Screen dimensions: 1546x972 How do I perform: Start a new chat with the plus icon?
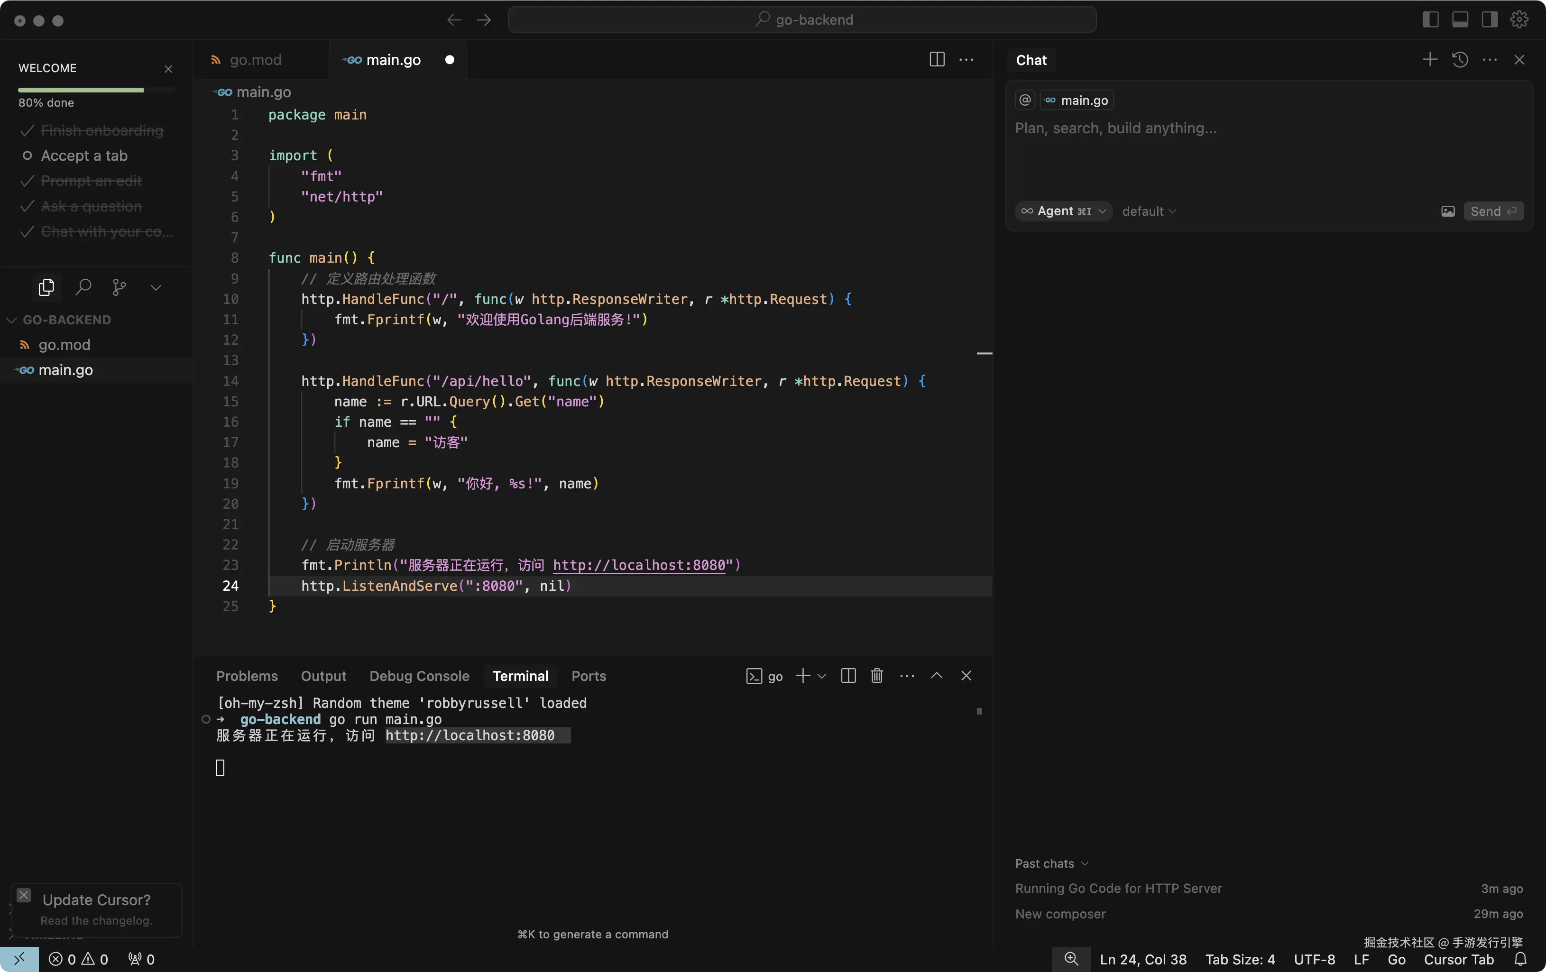(x=1429, y=60)
